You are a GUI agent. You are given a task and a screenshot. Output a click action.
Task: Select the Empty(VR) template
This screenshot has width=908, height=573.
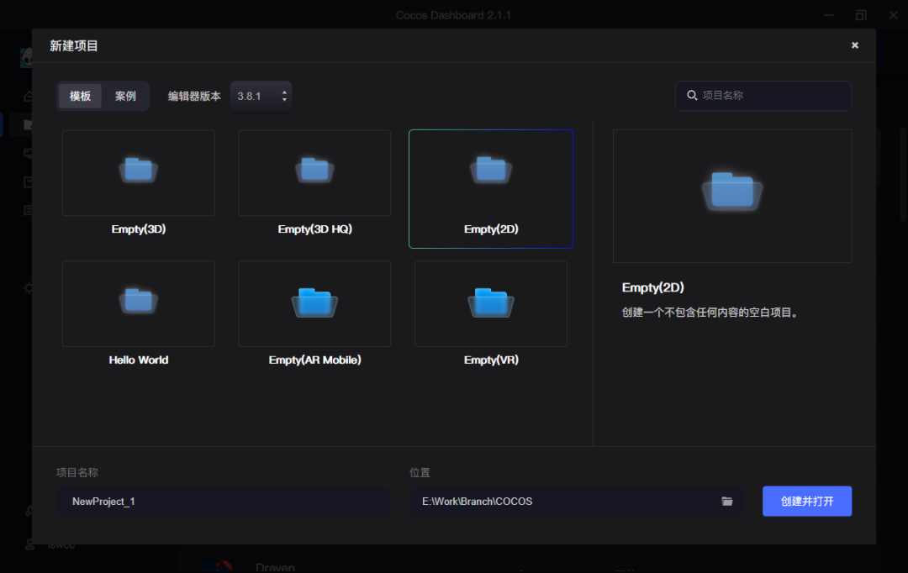pyautogui.click(x=491, y=304)
